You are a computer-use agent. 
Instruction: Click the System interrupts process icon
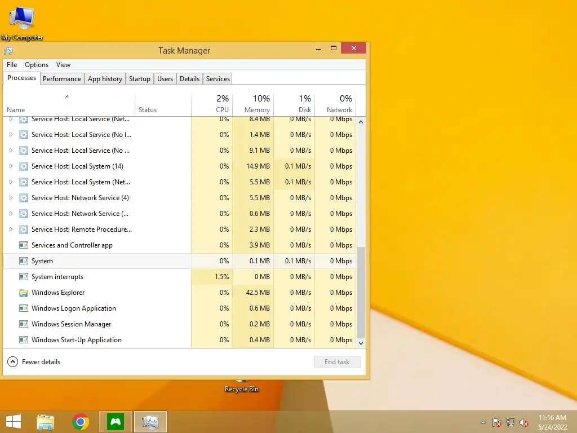pyautogui.click(x=24, y=277)
